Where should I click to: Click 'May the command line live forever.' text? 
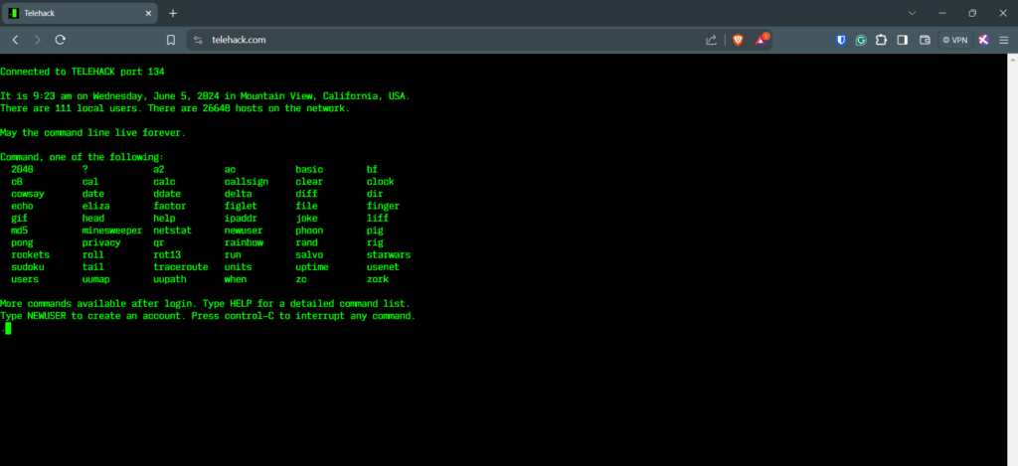click(92, 133)
